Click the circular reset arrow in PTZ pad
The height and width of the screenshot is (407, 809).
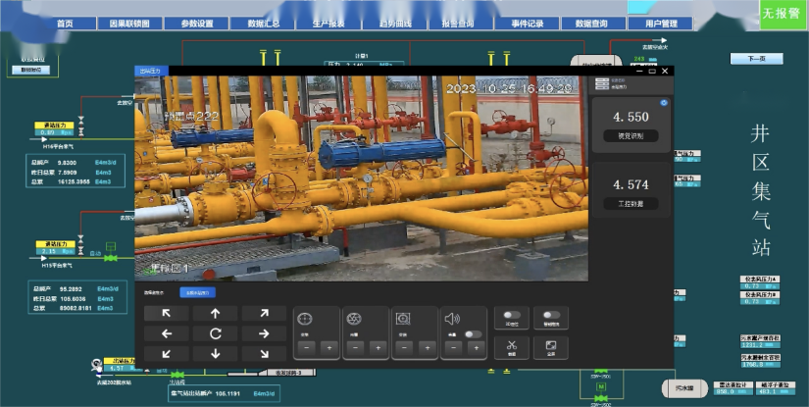click(215, 333)
